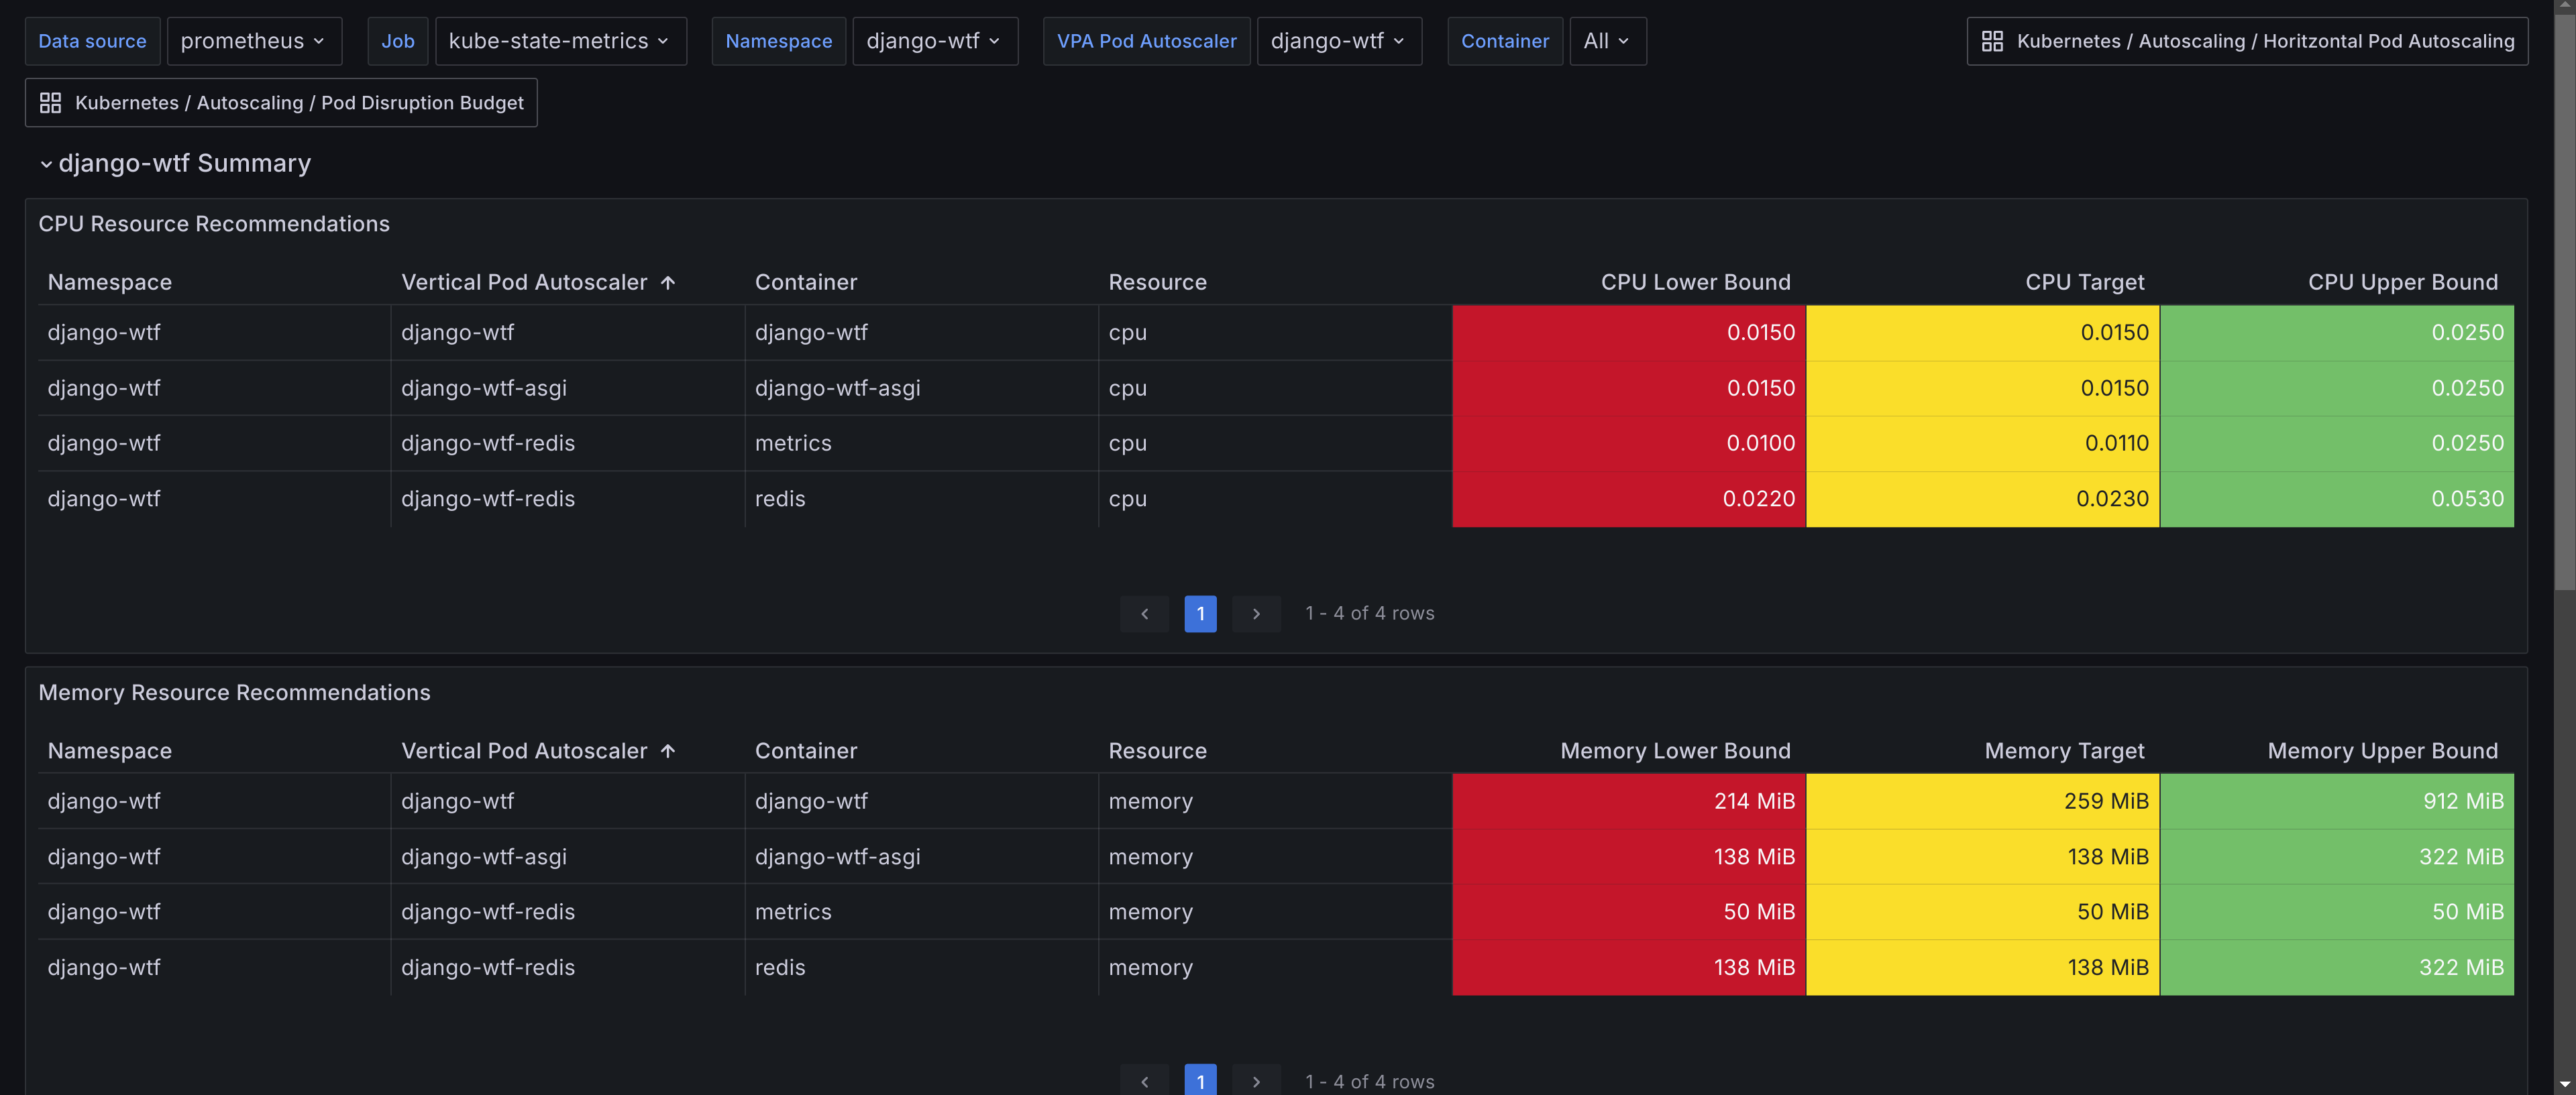The width and height of the screenshot is (2576, 1095).
Task: Open the Container All dropdown
Action: (x=1607, y=41)
